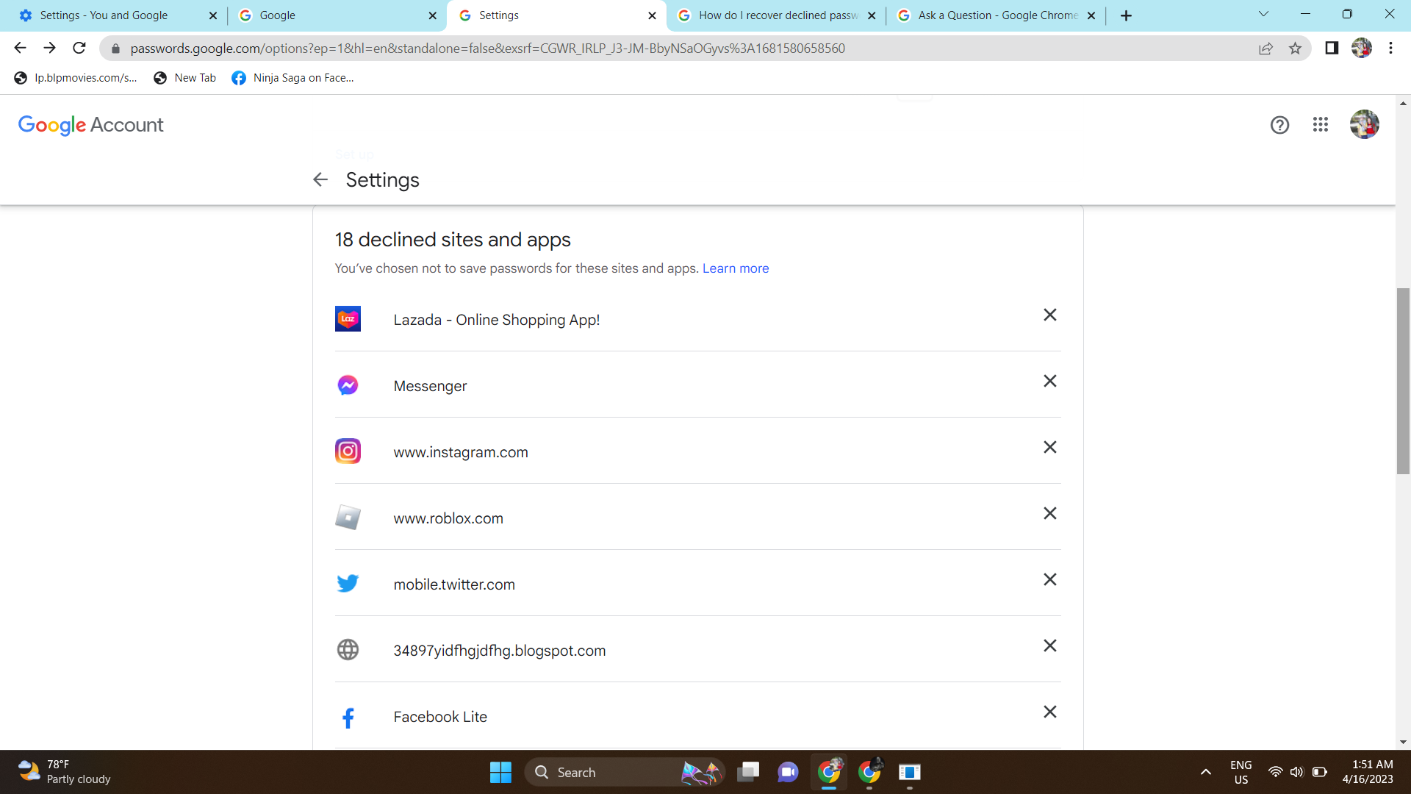Close the active Settings tab
This screenshot has height=794, width=1411.
coord(652,15)
